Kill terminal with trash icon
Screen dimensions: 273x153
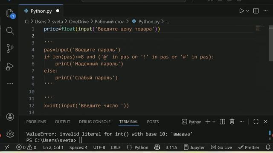pyautogui.click(x=232, y=122)
